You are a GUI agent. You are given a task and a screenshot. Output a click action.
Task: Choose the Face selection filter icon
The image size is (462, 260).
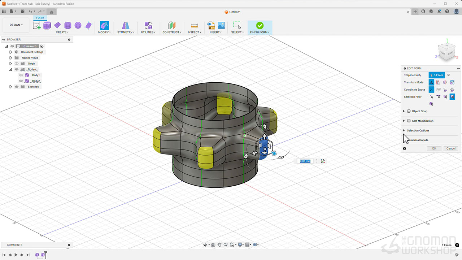tap(445, 97)
